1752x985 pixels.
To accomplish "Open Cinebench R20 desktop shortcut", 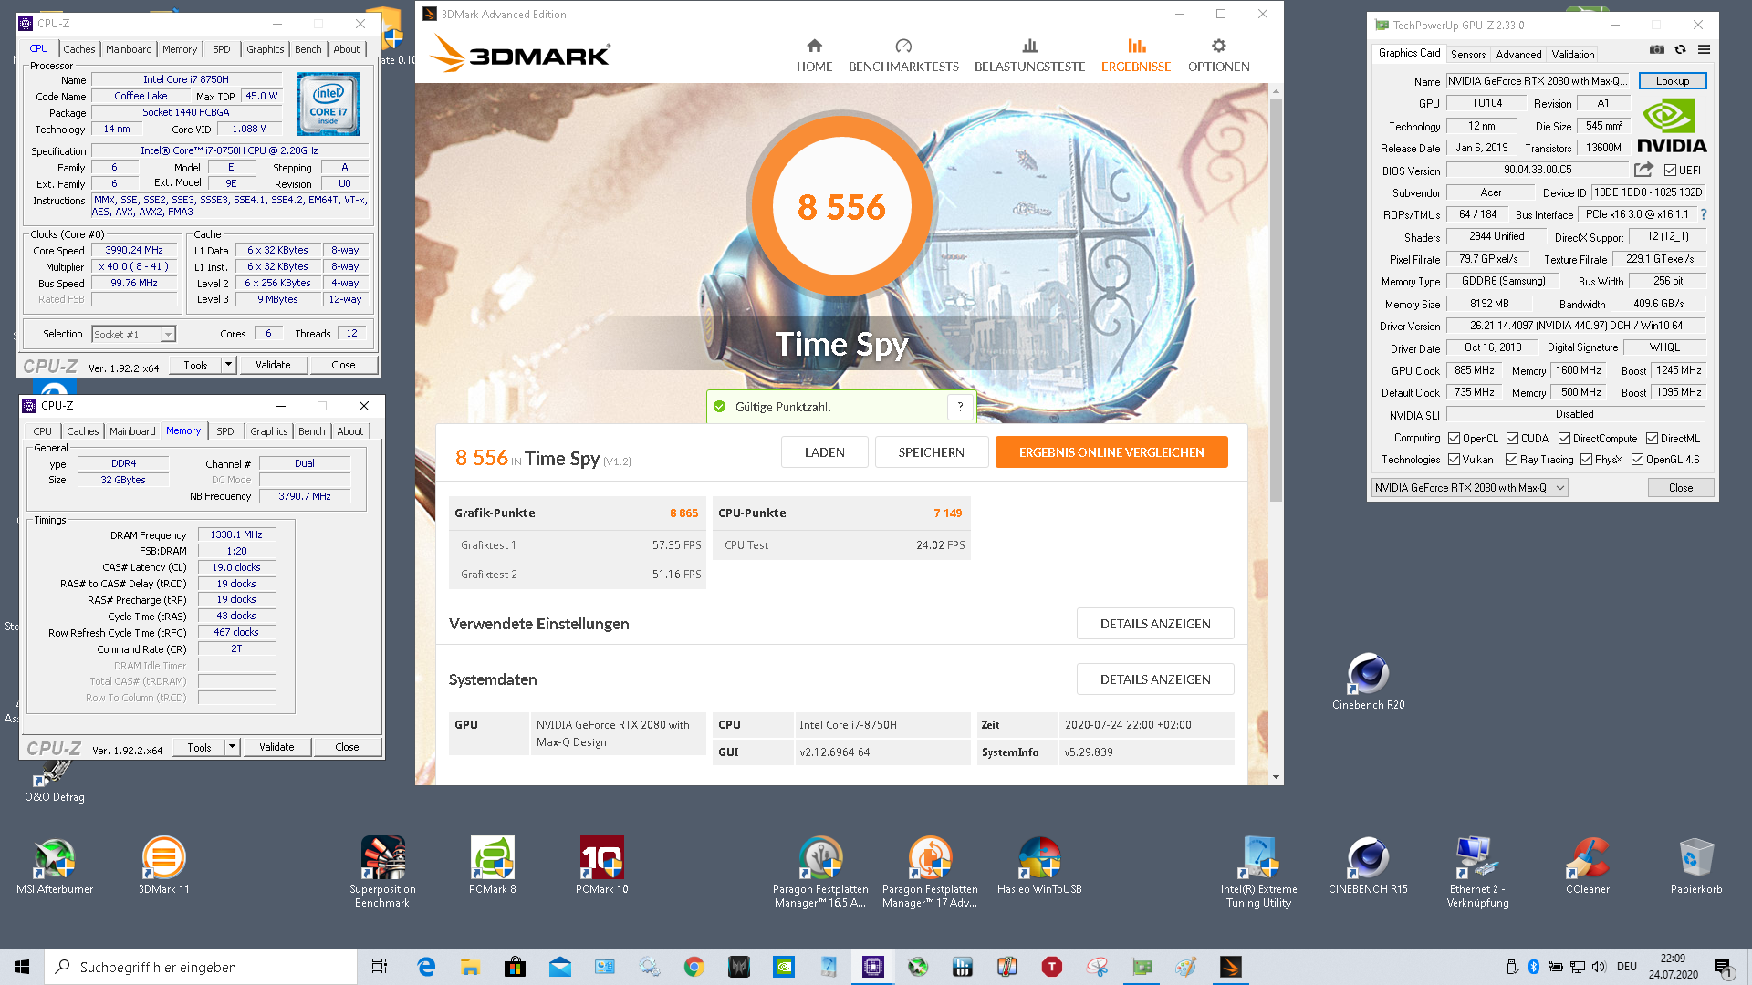I will coord(1368,681).
